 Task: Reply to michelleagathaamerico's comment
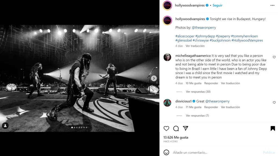click(211, 83)
